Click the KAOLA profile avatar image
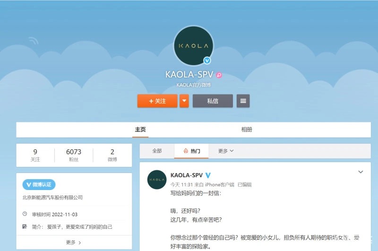The image size is (378, 251). [x=193, y=46]
